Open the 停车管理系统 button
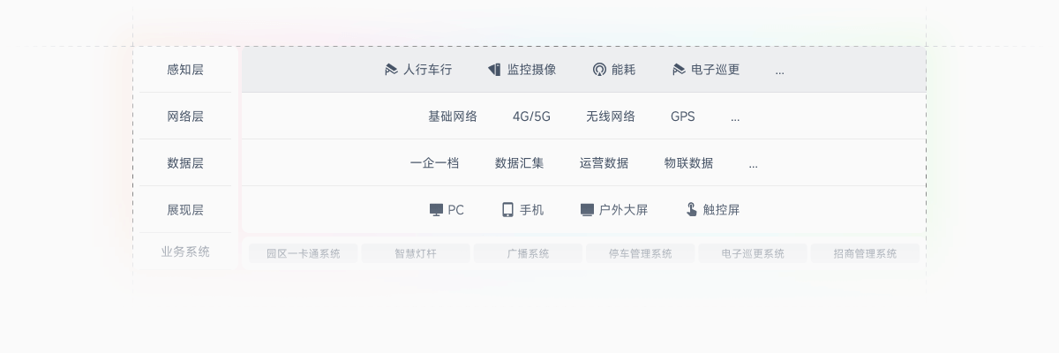Screen dimensions: 1059x353 coord(640,254)
